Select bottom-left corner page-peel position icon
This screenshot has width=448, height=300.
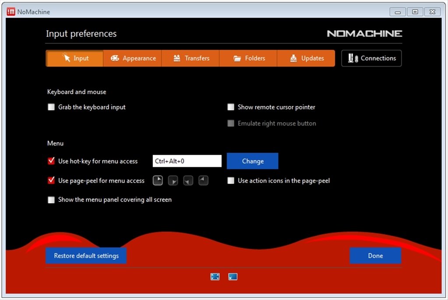(188, 180)
